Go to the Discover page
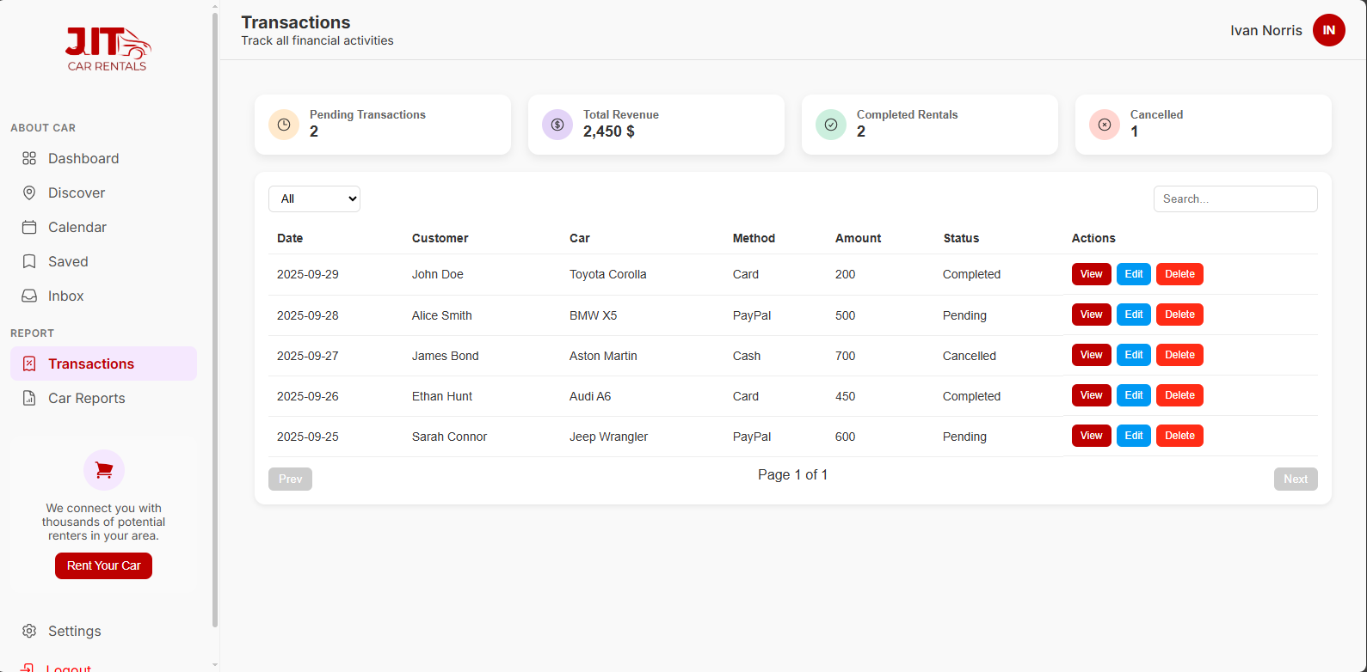Viewport: 1367px width, 672px height. coord(103,192)
